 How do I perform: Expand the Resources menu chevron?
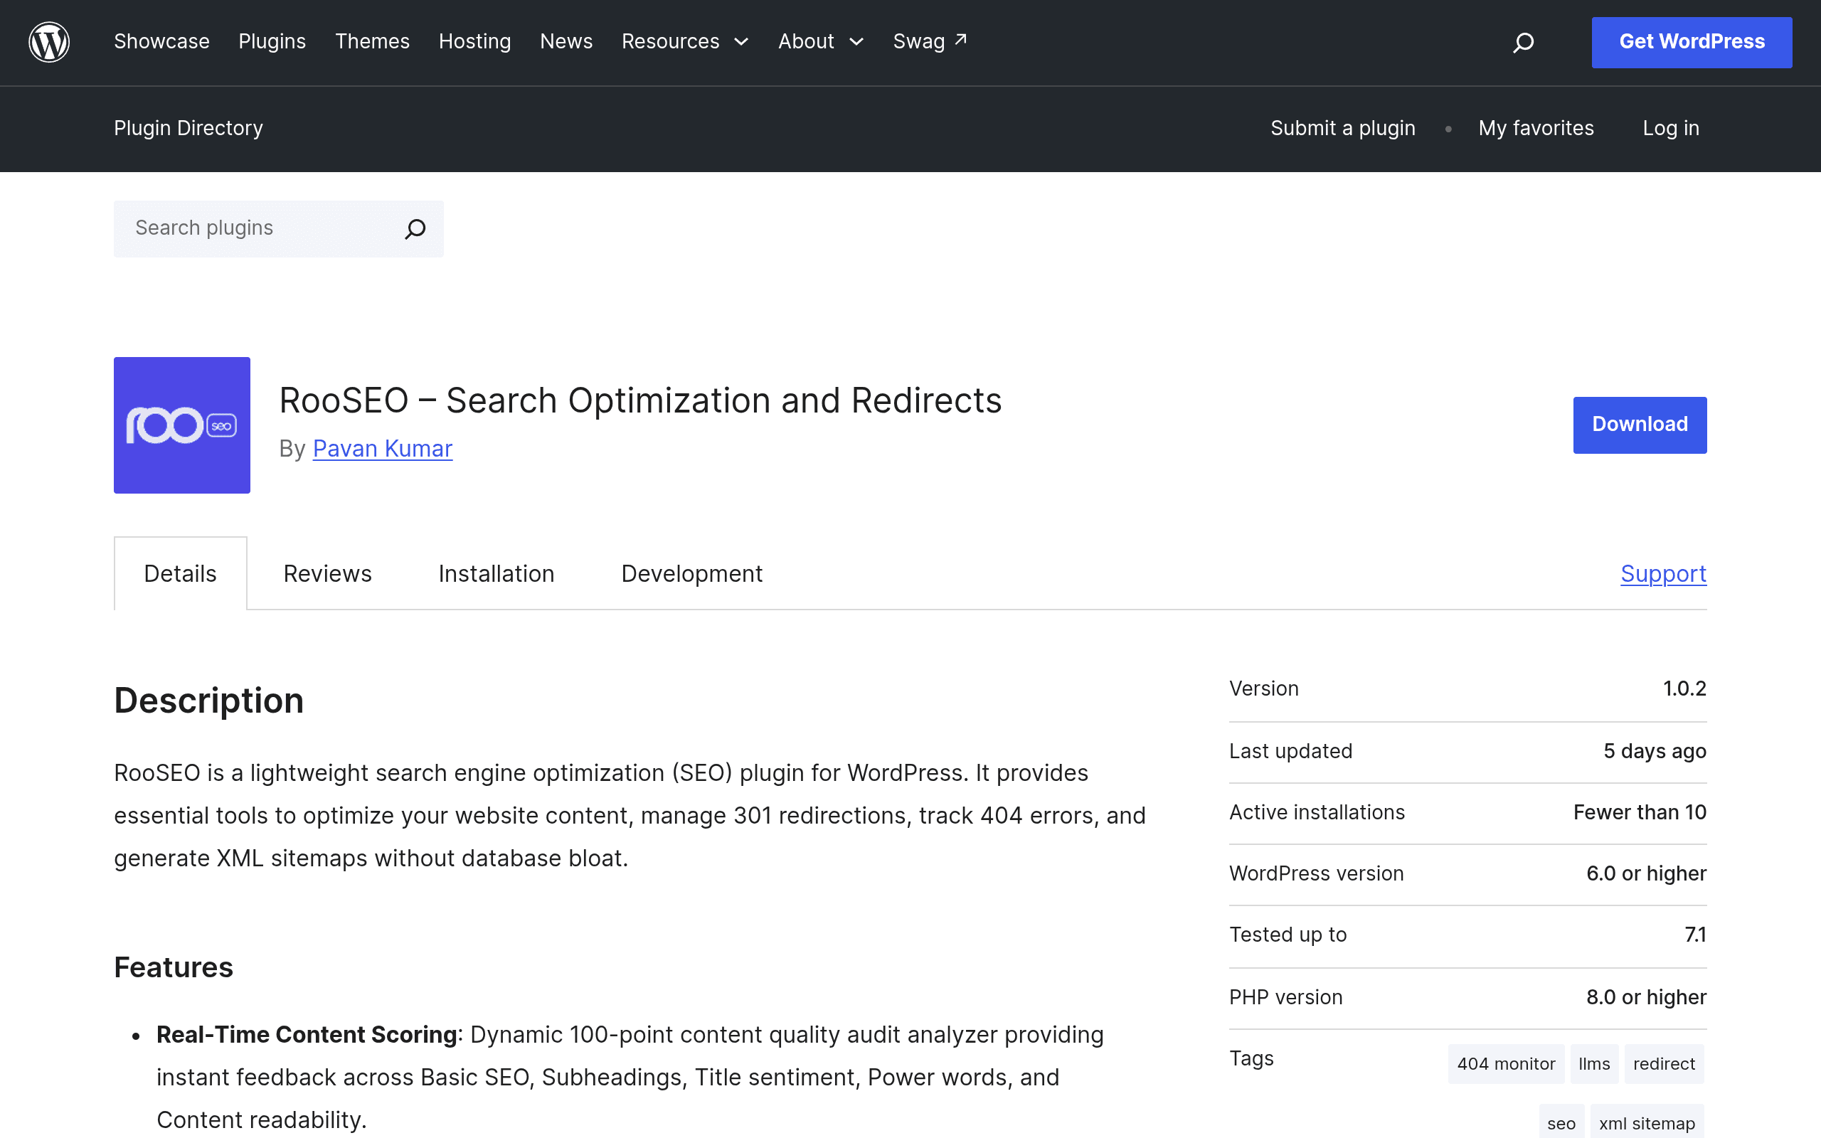coord(741,42)
